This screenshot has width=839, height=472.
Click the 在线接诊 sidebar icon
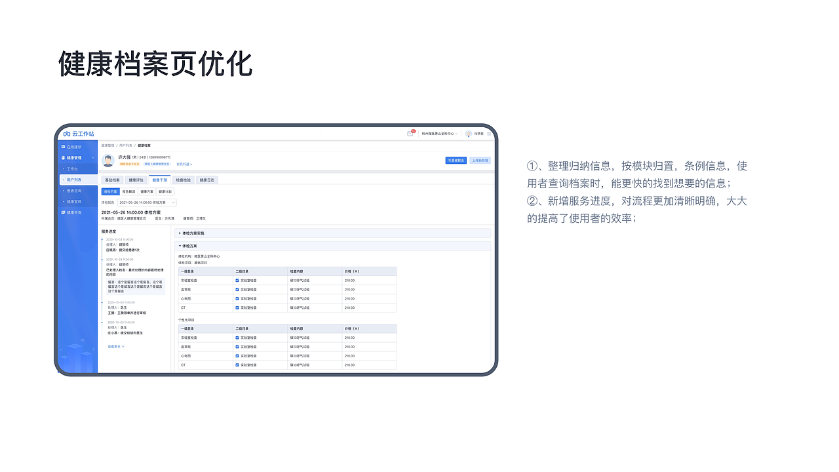[x=63, y=147]
